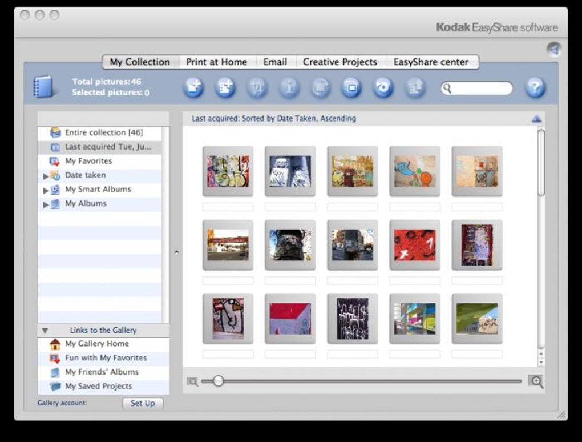Viewport: 582px width, 442px height.
Task: Select the red roof painting thumbnail
Action: point(290,318)
